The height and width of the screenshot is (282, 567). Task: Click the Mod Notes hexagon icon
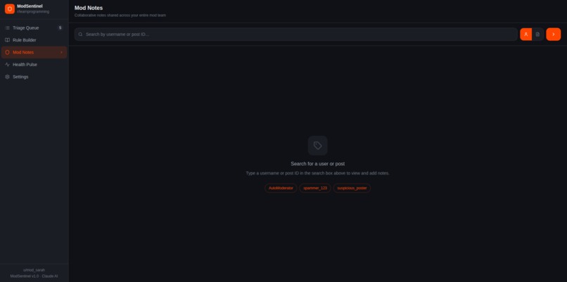click(7, 53)
